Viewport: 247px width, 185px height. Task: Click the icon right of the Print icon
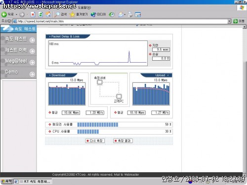click(x=138, y=15)
